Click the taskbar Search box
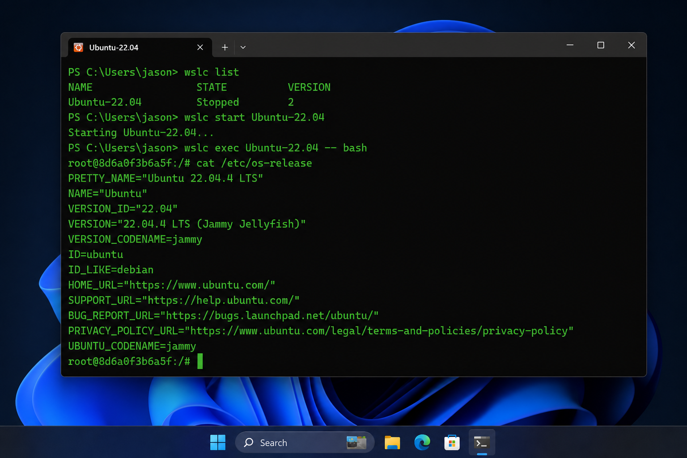 (305, 443)
